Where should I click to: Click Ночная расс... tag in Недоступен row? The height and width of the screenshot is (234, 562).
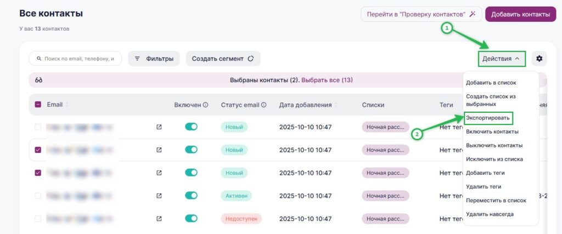coord(385,219)
